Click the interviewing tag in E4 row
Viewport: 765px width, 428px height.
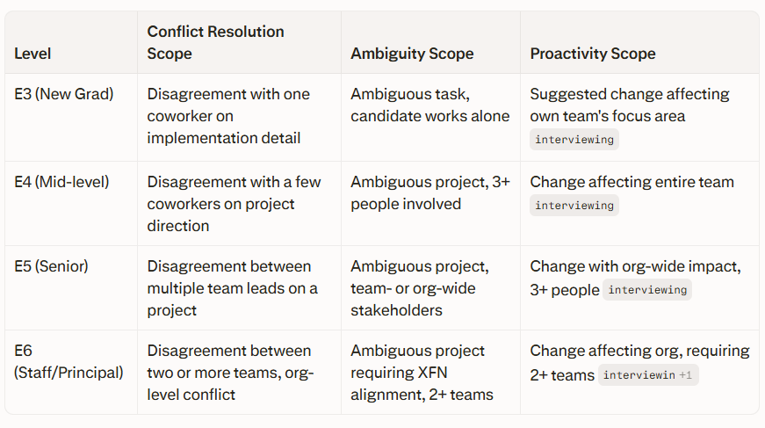(574, 206)
